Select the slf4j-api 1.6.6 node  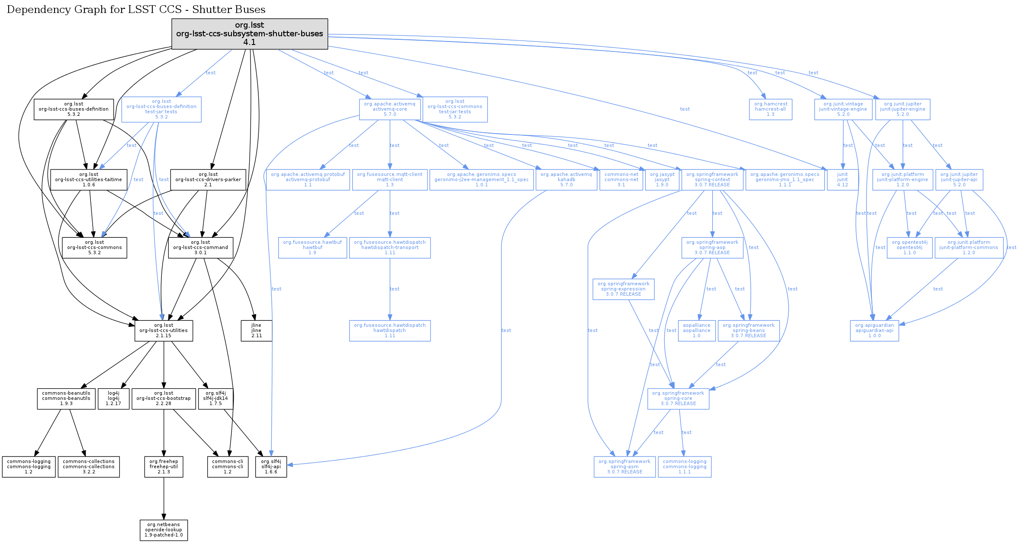[271, 467]
